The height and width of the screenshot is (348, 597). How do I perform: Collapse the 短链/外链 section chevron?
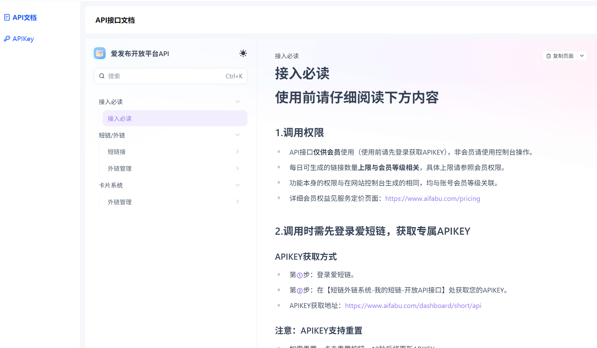click(x=238, y=135)
